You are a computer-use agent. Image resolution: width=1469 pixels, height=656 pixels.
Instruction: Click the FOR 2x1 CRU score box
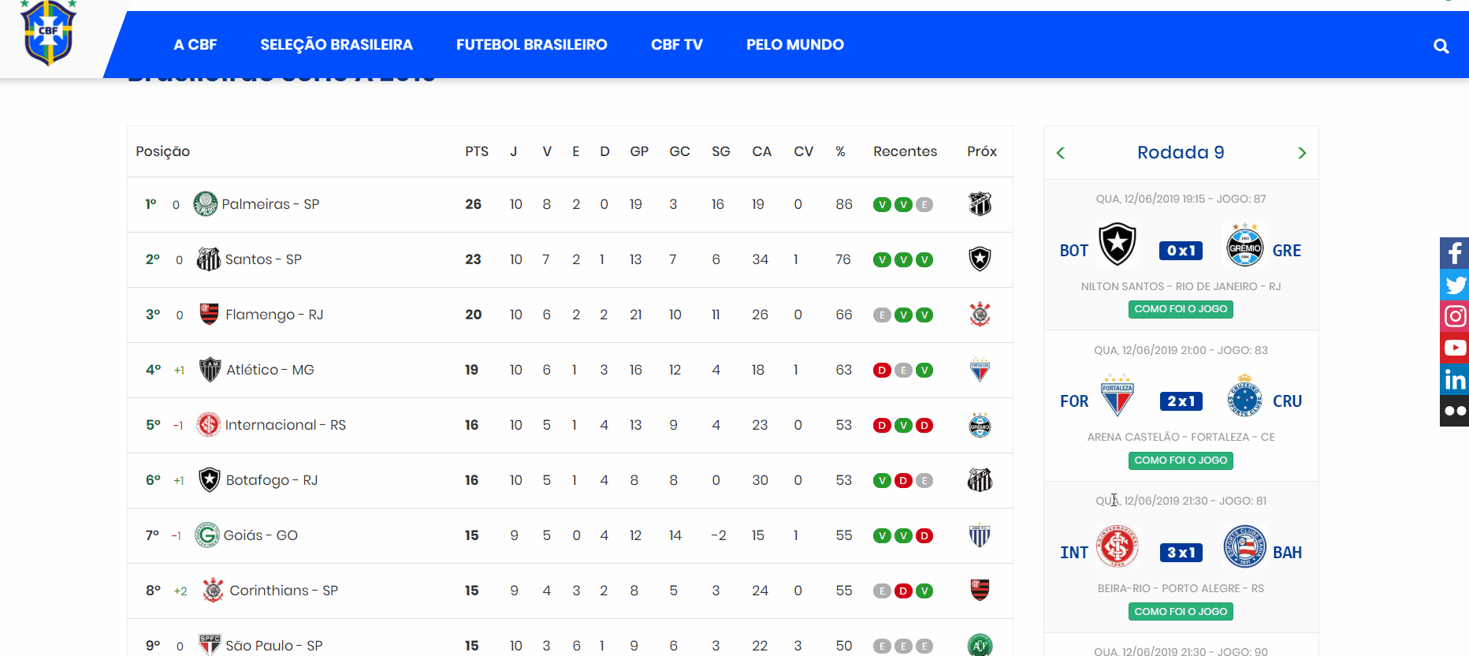[x=1181, y=401]
